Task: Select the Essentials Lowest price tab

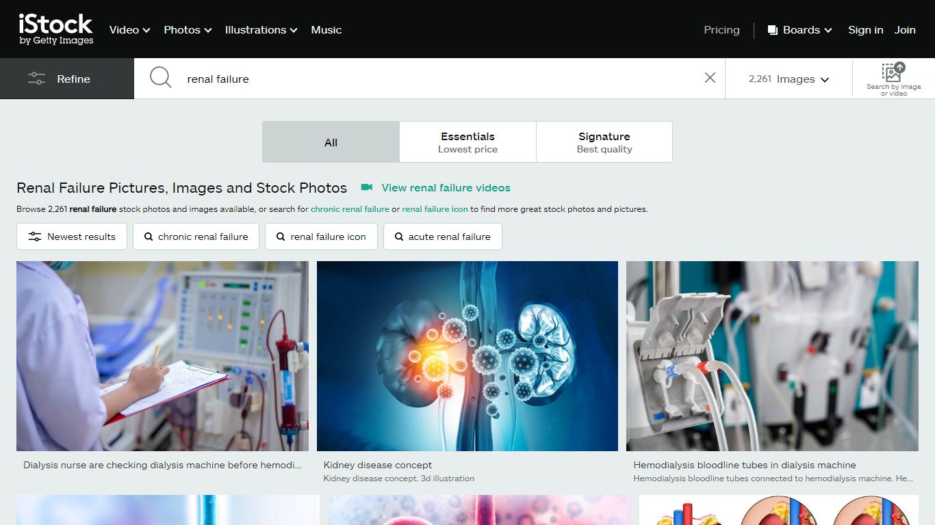Action: [x=467, y=142]
